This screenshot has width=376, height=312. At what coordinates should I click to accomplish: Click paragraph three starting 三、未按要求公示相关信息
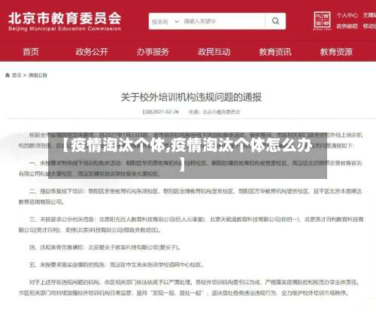pos(191,225)
